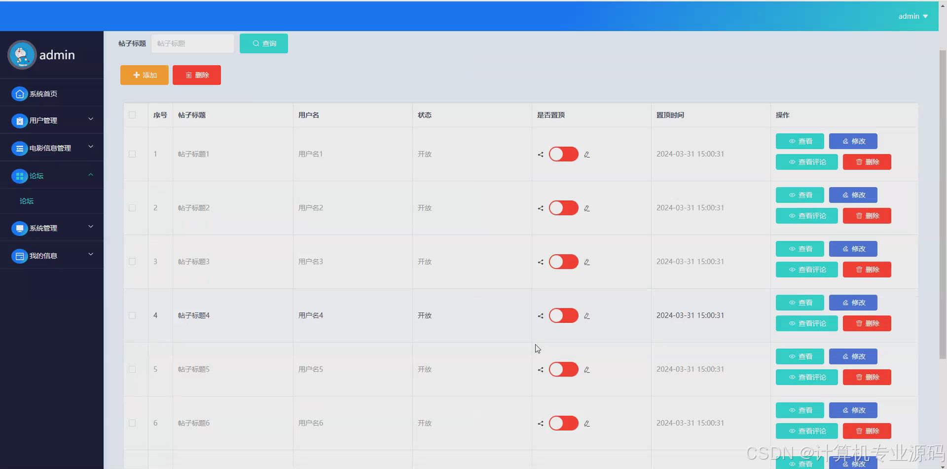Click the share icon in row 帖子标题1
The width and height of the screenshot is (947, 469).
(541, 154)
